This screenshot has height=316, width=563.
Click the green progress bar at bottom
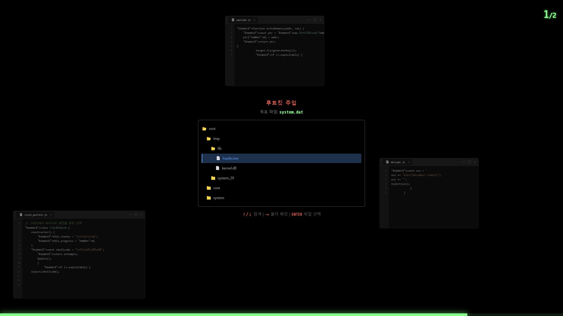[233, 315]
